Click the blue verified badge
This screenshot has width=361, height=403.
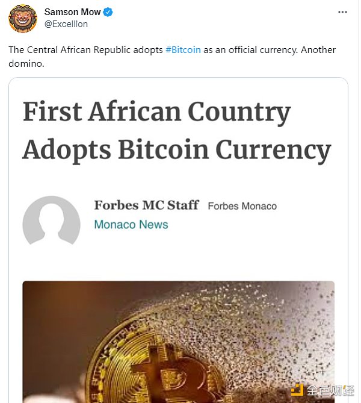click(108, 13)
